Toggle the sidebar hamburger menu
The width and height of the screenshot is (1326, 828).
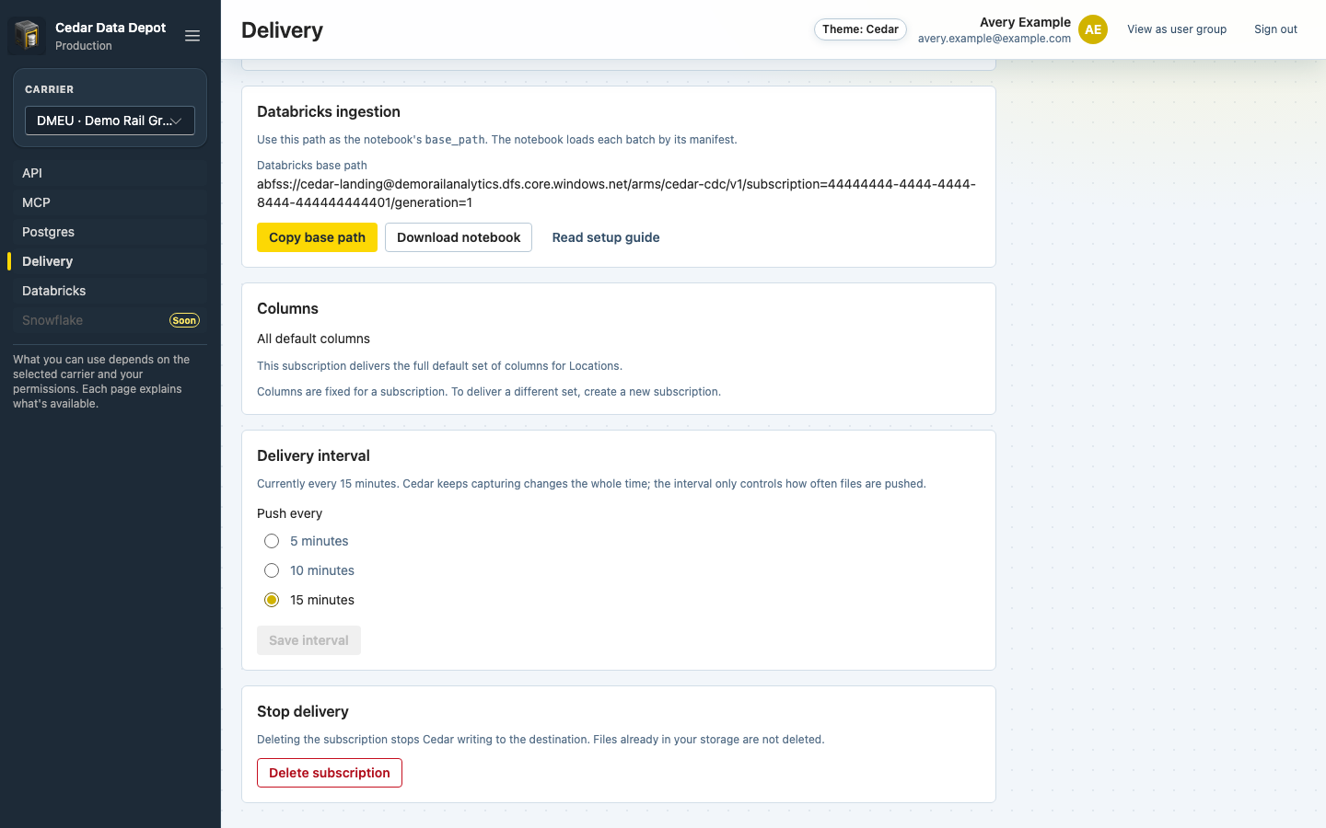(x=192, y=36)
